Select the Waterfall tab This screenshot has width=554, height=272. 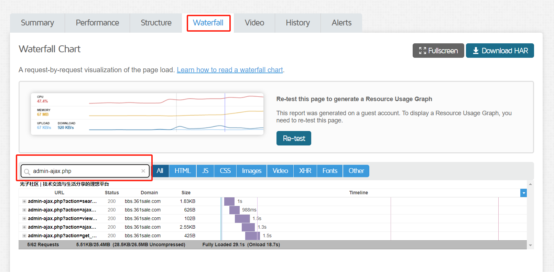208,23
